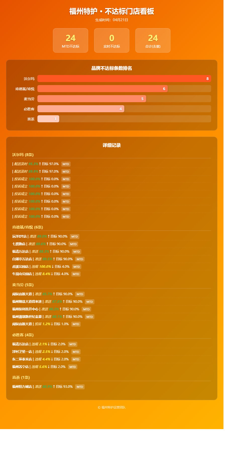Click MTD badge on 闽侯高新大道 投诉 row
Viewport: 231px width, 453px height.
(x=76, y=324)
